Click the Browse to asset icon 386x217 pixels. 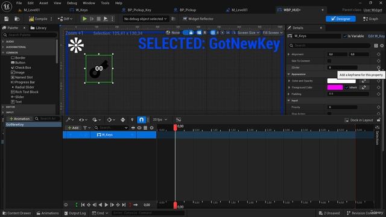click(x=17, y=19)
